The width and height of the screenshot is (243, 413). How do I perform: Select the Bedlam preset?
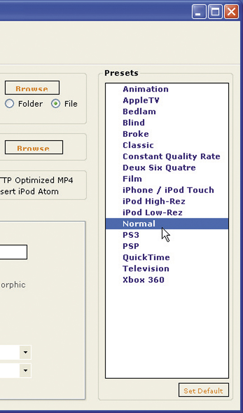tap(139, 111)
